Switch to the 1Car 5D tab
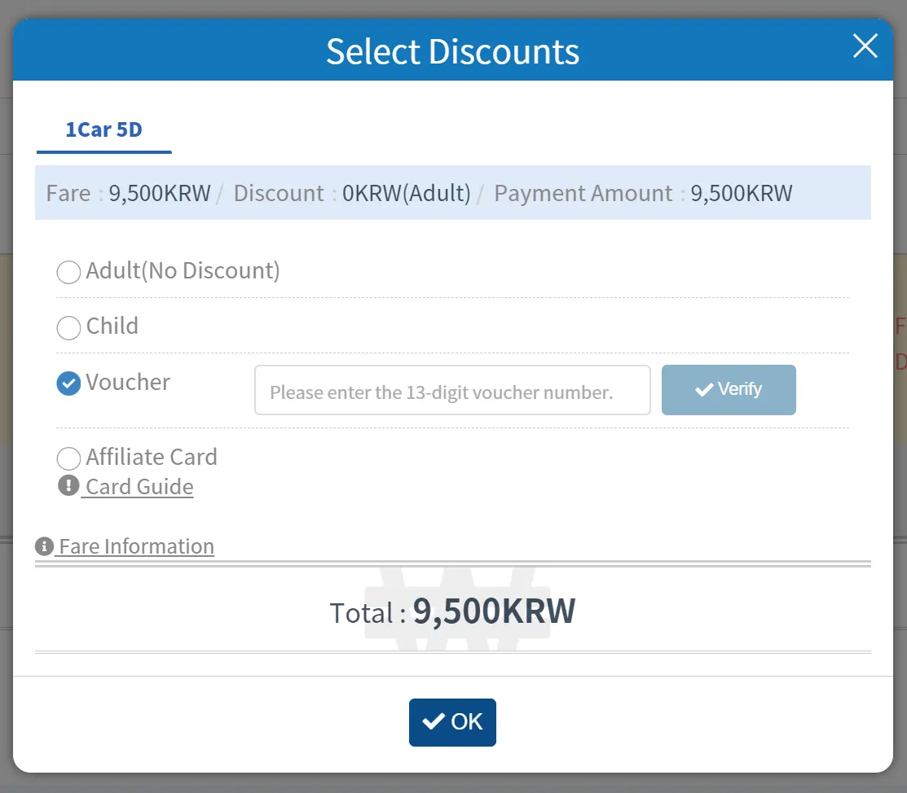The width and height of the screenshot is (907, 793). [x=103, y=130]
